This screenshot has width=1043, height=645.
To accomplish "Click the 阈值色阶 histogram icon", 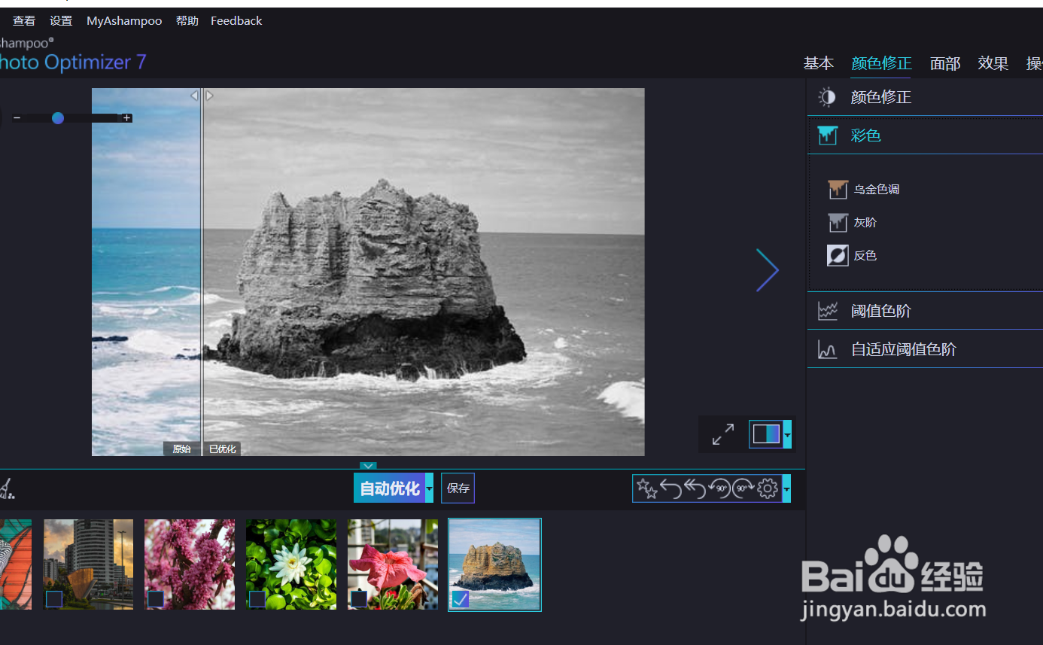I will 828,311.
